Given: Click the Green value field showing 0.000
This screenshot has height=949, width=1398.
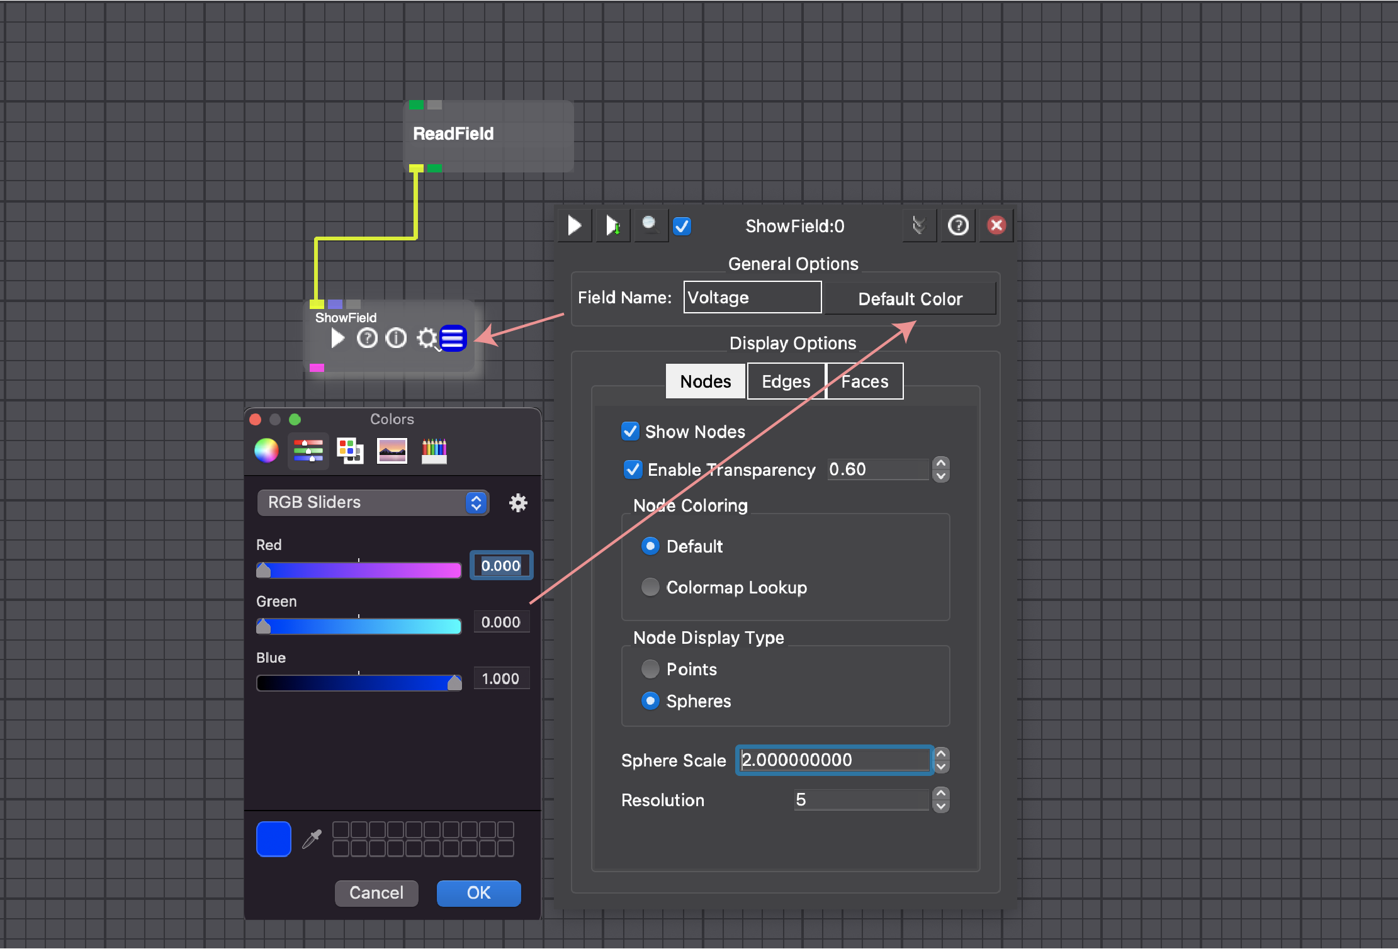Looking at the screenshot, I should pyautogui.click(x=501, y=622).
